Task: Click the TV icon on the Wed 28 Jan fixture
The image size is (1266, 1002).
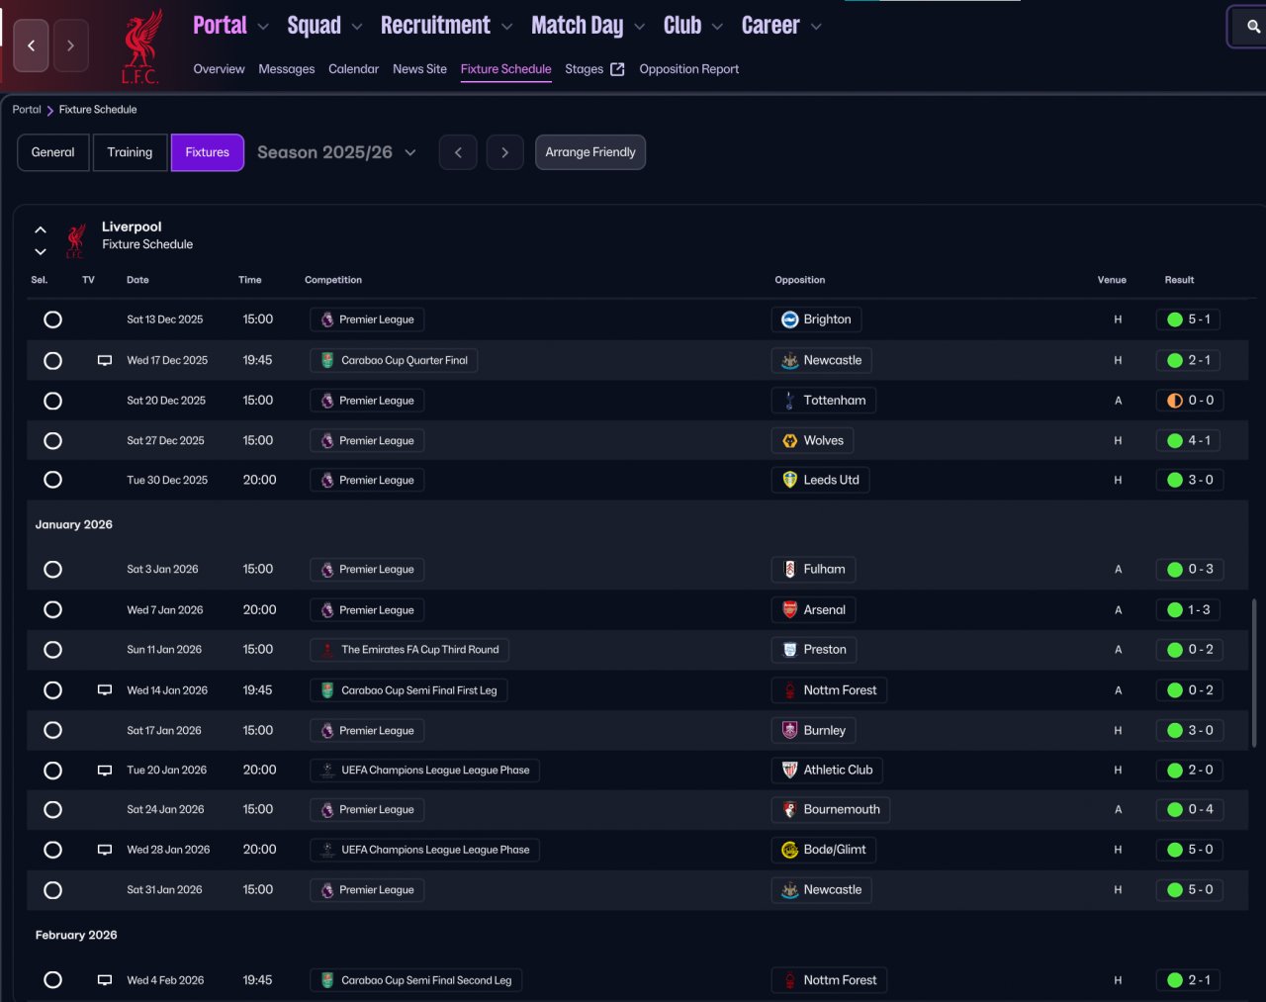Action: 104,850
